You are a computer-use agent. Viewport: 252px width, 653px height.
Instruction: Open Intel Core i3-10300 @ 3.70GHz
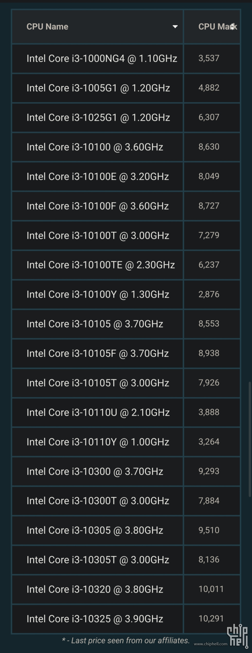pyautogui.click(x=95, y=472)
